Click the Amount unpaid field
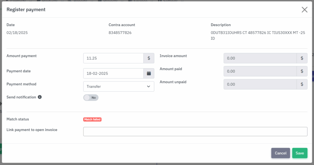Screen dimensions: 314x165 click(260, 84)
